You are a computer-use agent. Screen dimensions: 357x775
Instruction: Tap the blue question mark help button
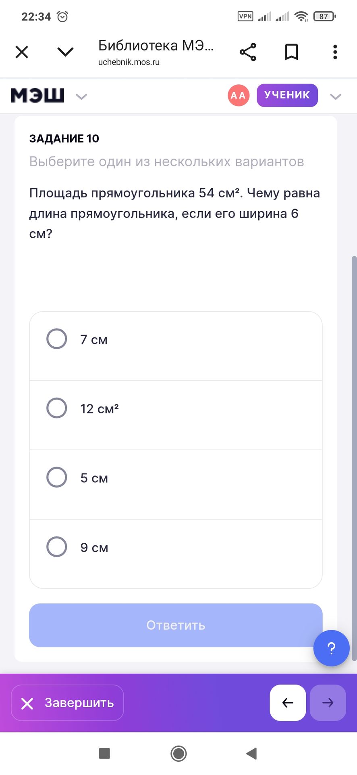tap(331, 648)
